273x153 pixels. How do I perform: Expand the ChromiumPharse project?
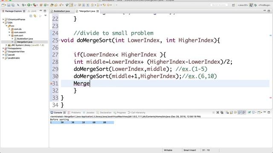click(3, 19)
